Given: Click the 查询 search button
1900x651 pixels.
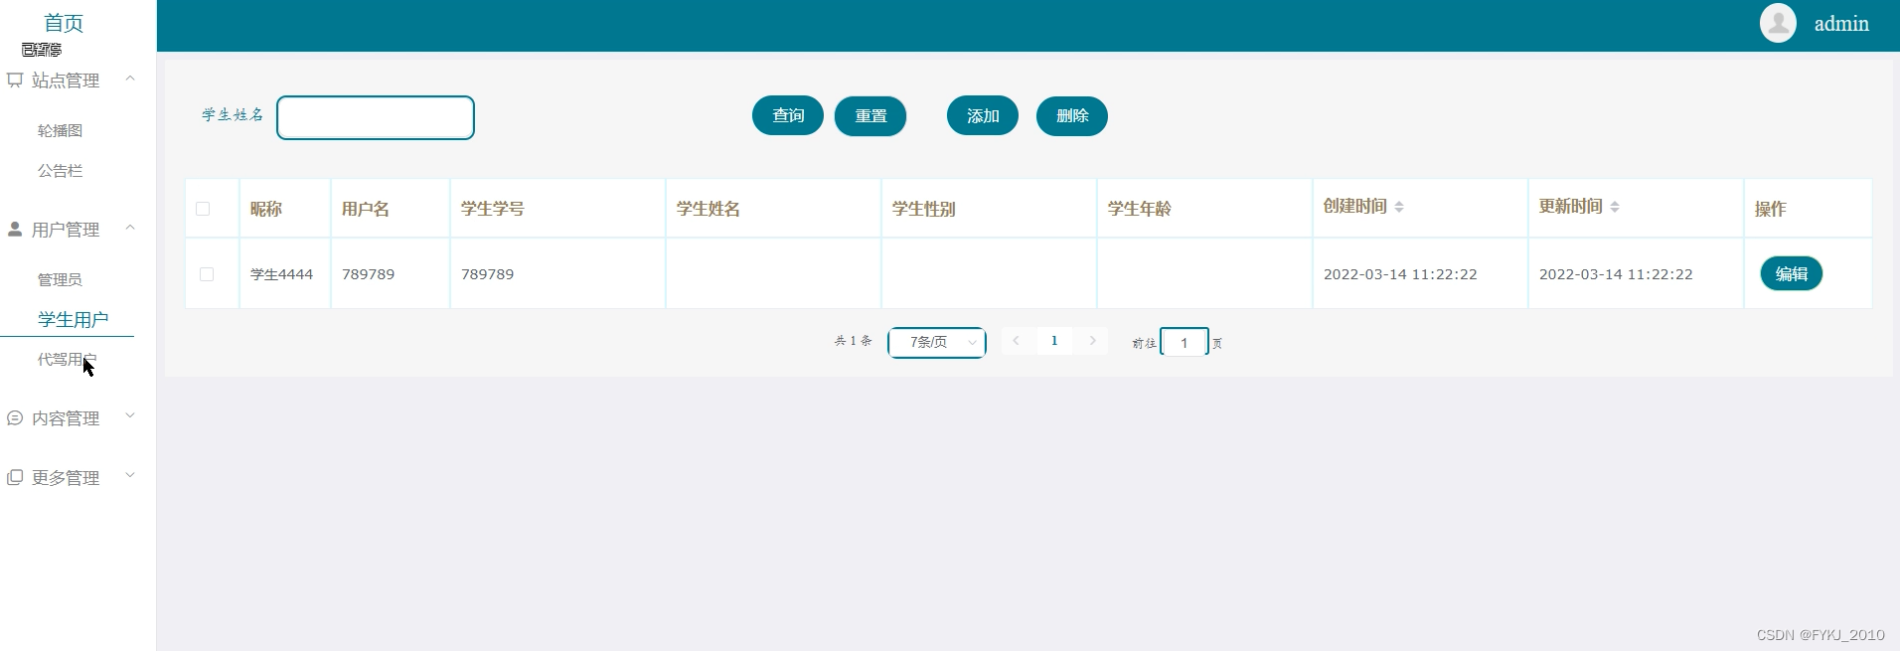Looking at the screenshot, I should coord(788,115).
